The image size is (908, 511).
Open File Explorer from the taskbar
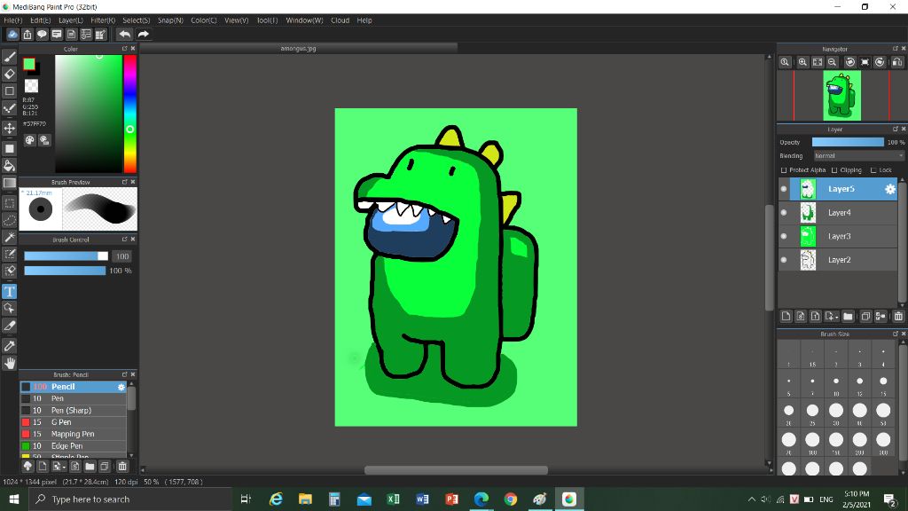[305, 499]
